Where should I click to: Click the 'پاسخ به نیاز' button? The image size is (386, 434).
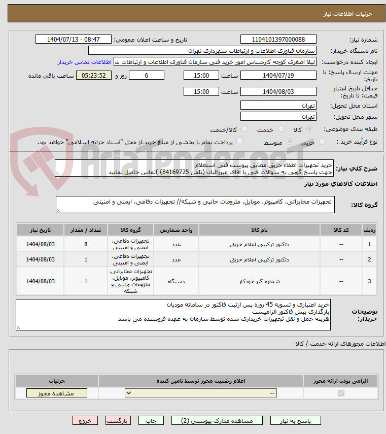pyautogui.click(x=295, y=420)
